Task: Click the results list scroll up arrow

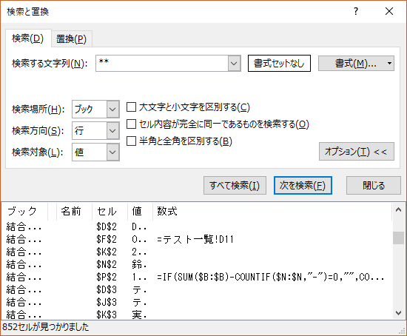Action: (x=398, y=209)
